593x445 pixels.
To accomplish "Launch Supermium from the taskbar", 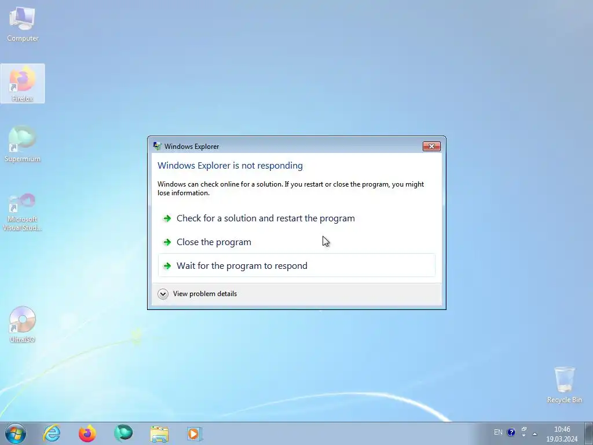I will 123,433.
